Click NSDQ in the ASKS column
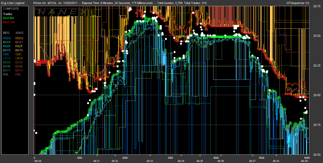 tap(19, 38)
